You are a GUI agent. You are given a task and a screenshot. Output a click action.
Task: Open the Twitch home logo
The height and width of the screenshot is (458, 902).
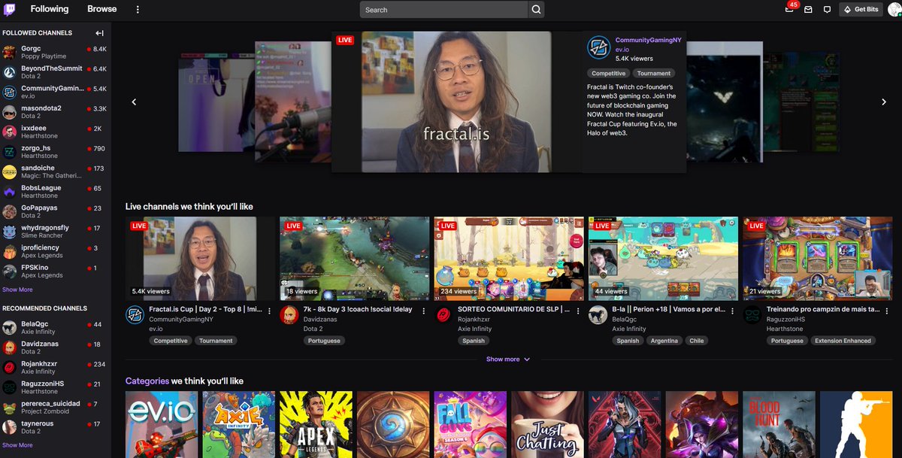coord(11,10)
